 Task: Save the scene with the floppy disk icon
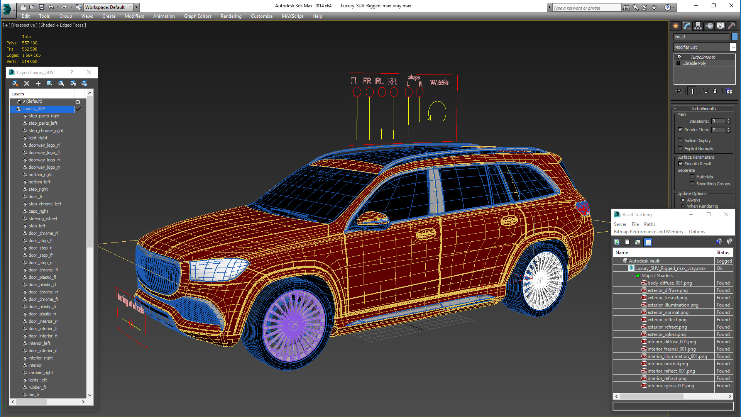coord(42,7)
